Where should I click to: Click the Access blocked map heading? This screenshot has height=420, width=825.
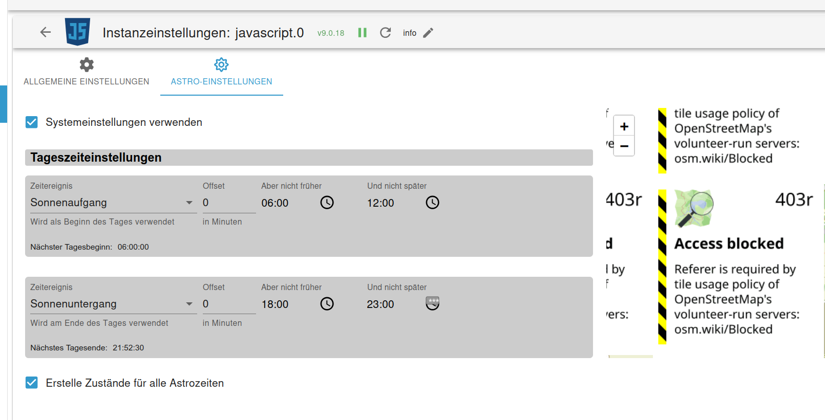pos(729,244)
